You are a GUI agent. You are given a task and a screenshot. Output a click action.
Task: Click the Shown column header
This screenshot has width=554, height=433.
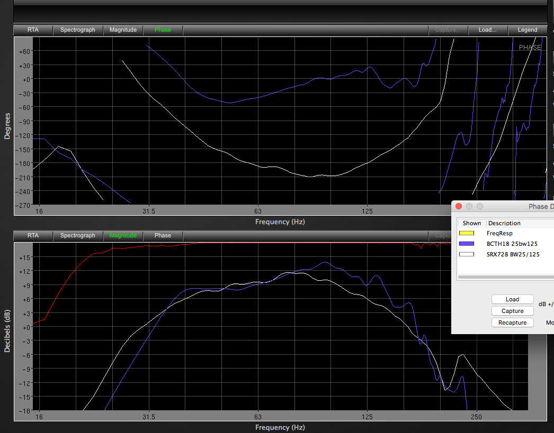click(472, 223)
